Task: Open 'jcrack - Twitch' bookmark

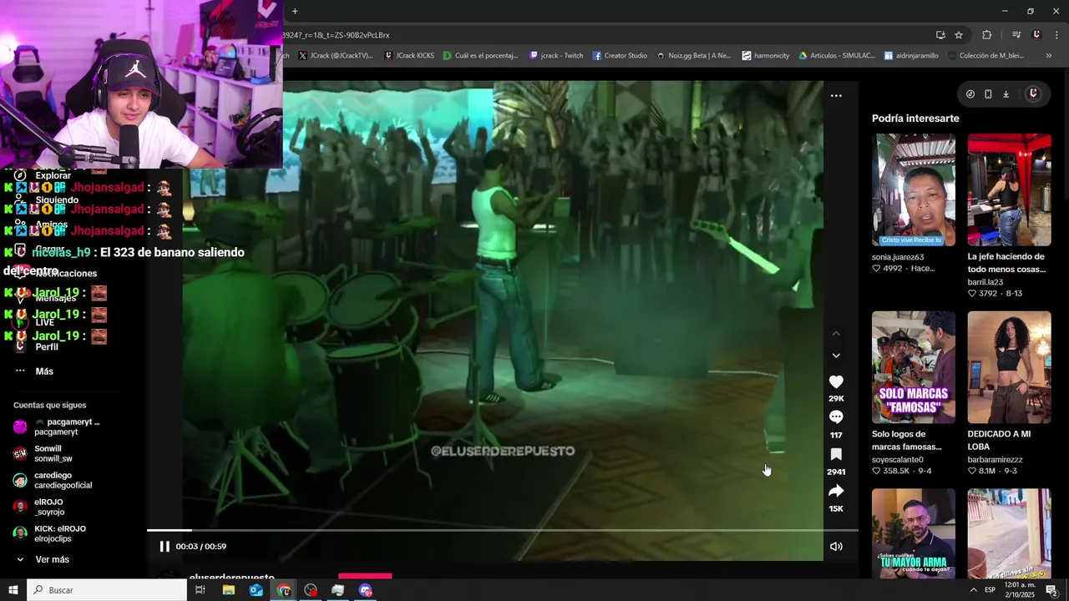Action: click(x=556, y=56)
